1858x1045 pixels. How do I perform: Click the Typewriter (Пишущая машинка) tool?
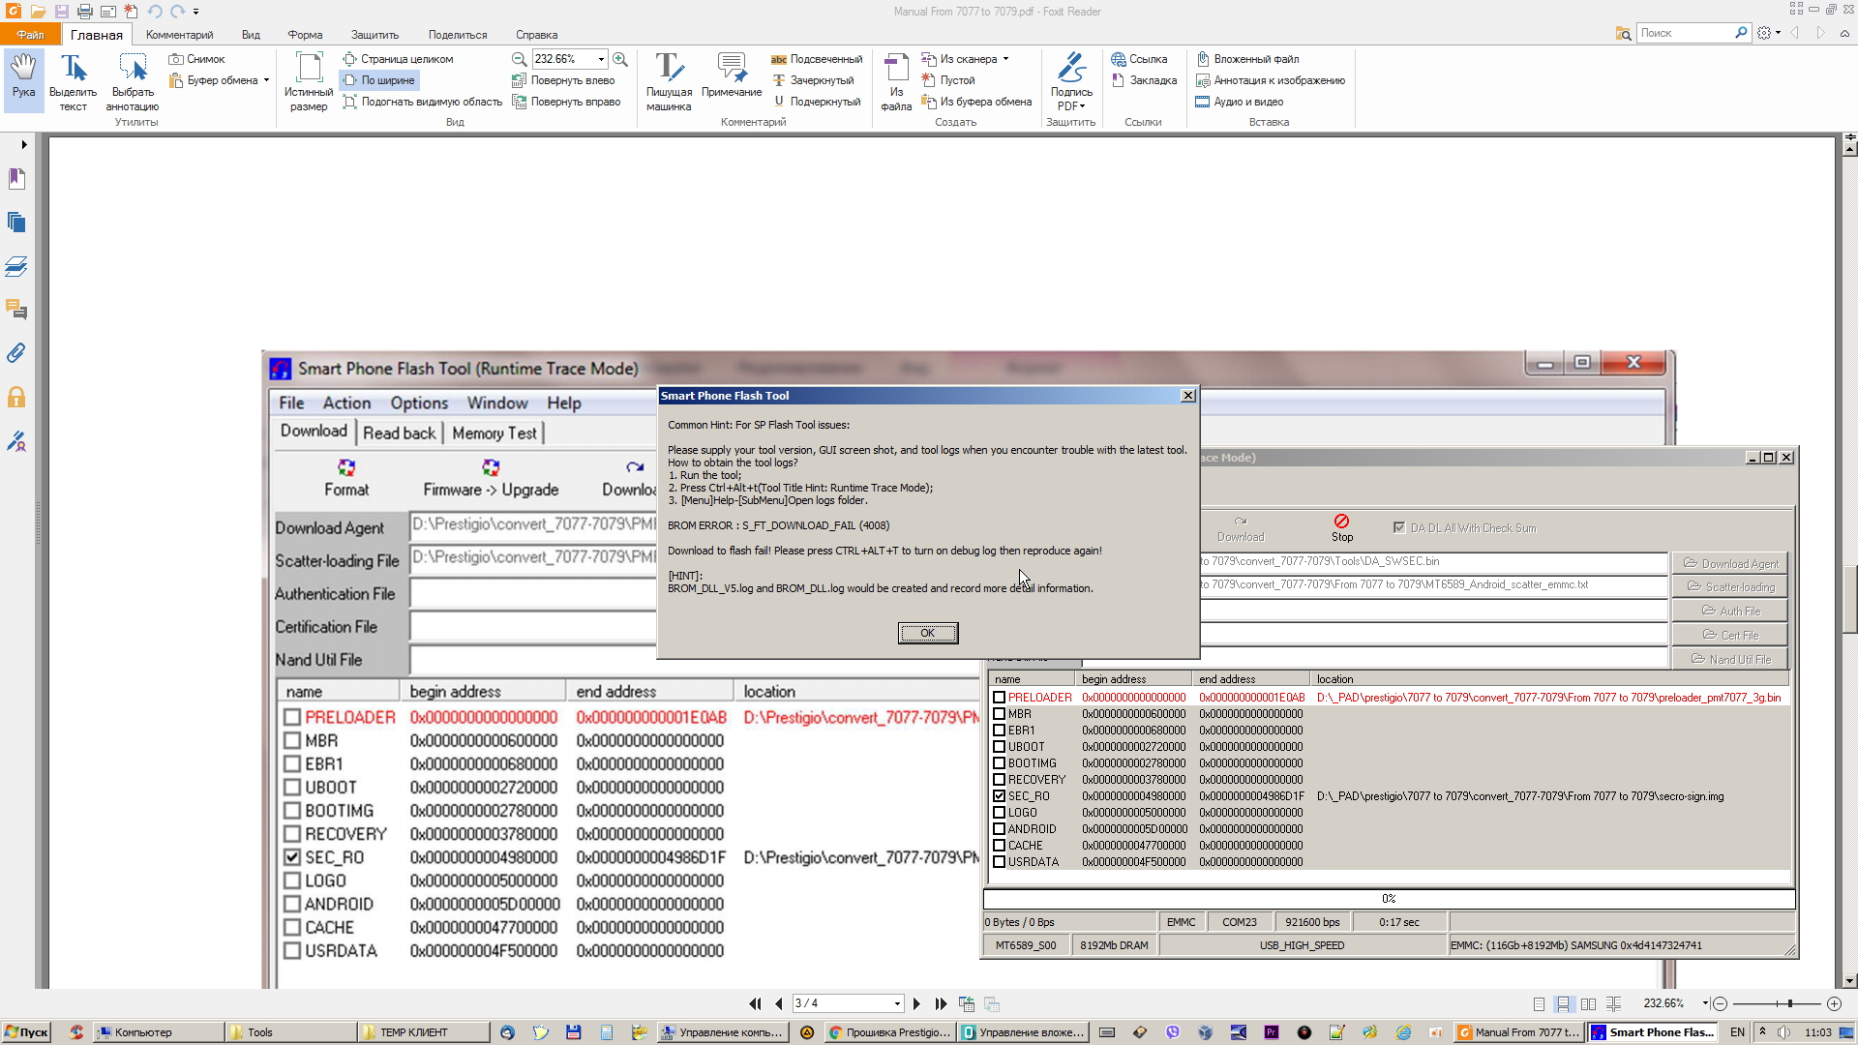point(669,78)
